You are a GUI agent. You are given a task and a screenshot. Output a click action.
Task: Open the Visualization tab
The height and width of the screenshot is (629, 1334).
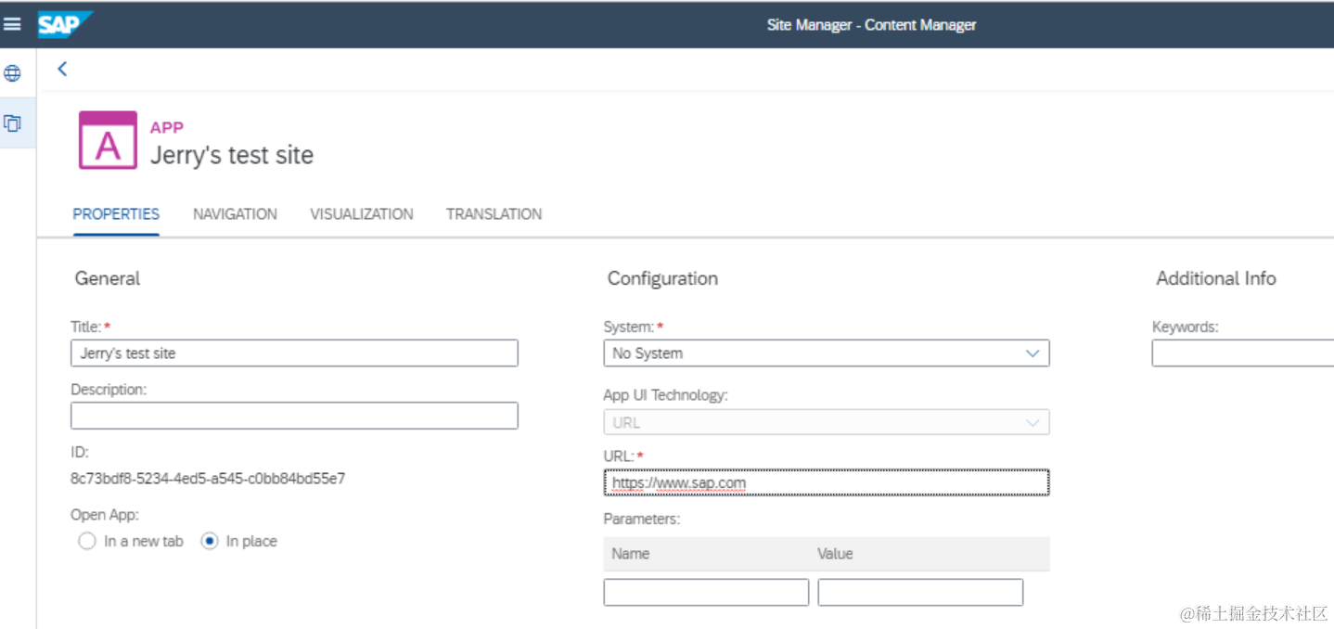(x=362, y=214)
